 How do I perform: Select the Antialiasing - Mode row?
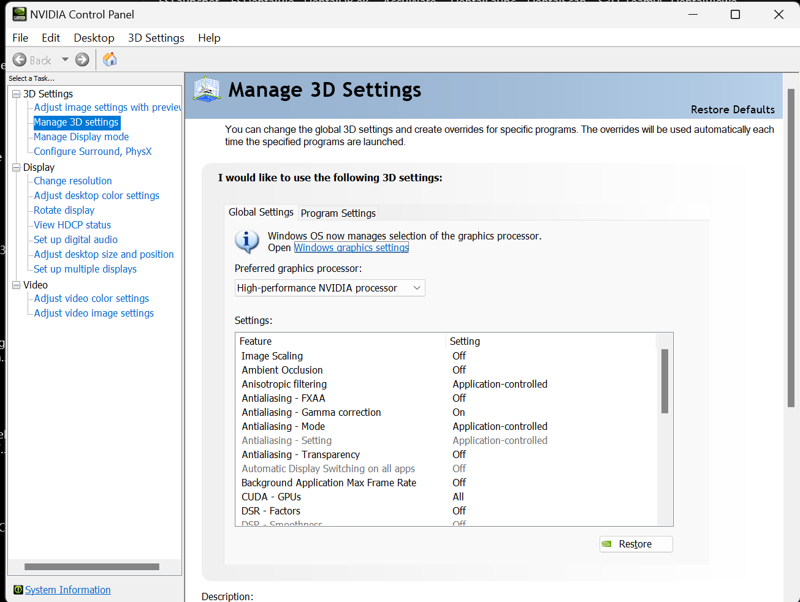[x=446, y=426]
